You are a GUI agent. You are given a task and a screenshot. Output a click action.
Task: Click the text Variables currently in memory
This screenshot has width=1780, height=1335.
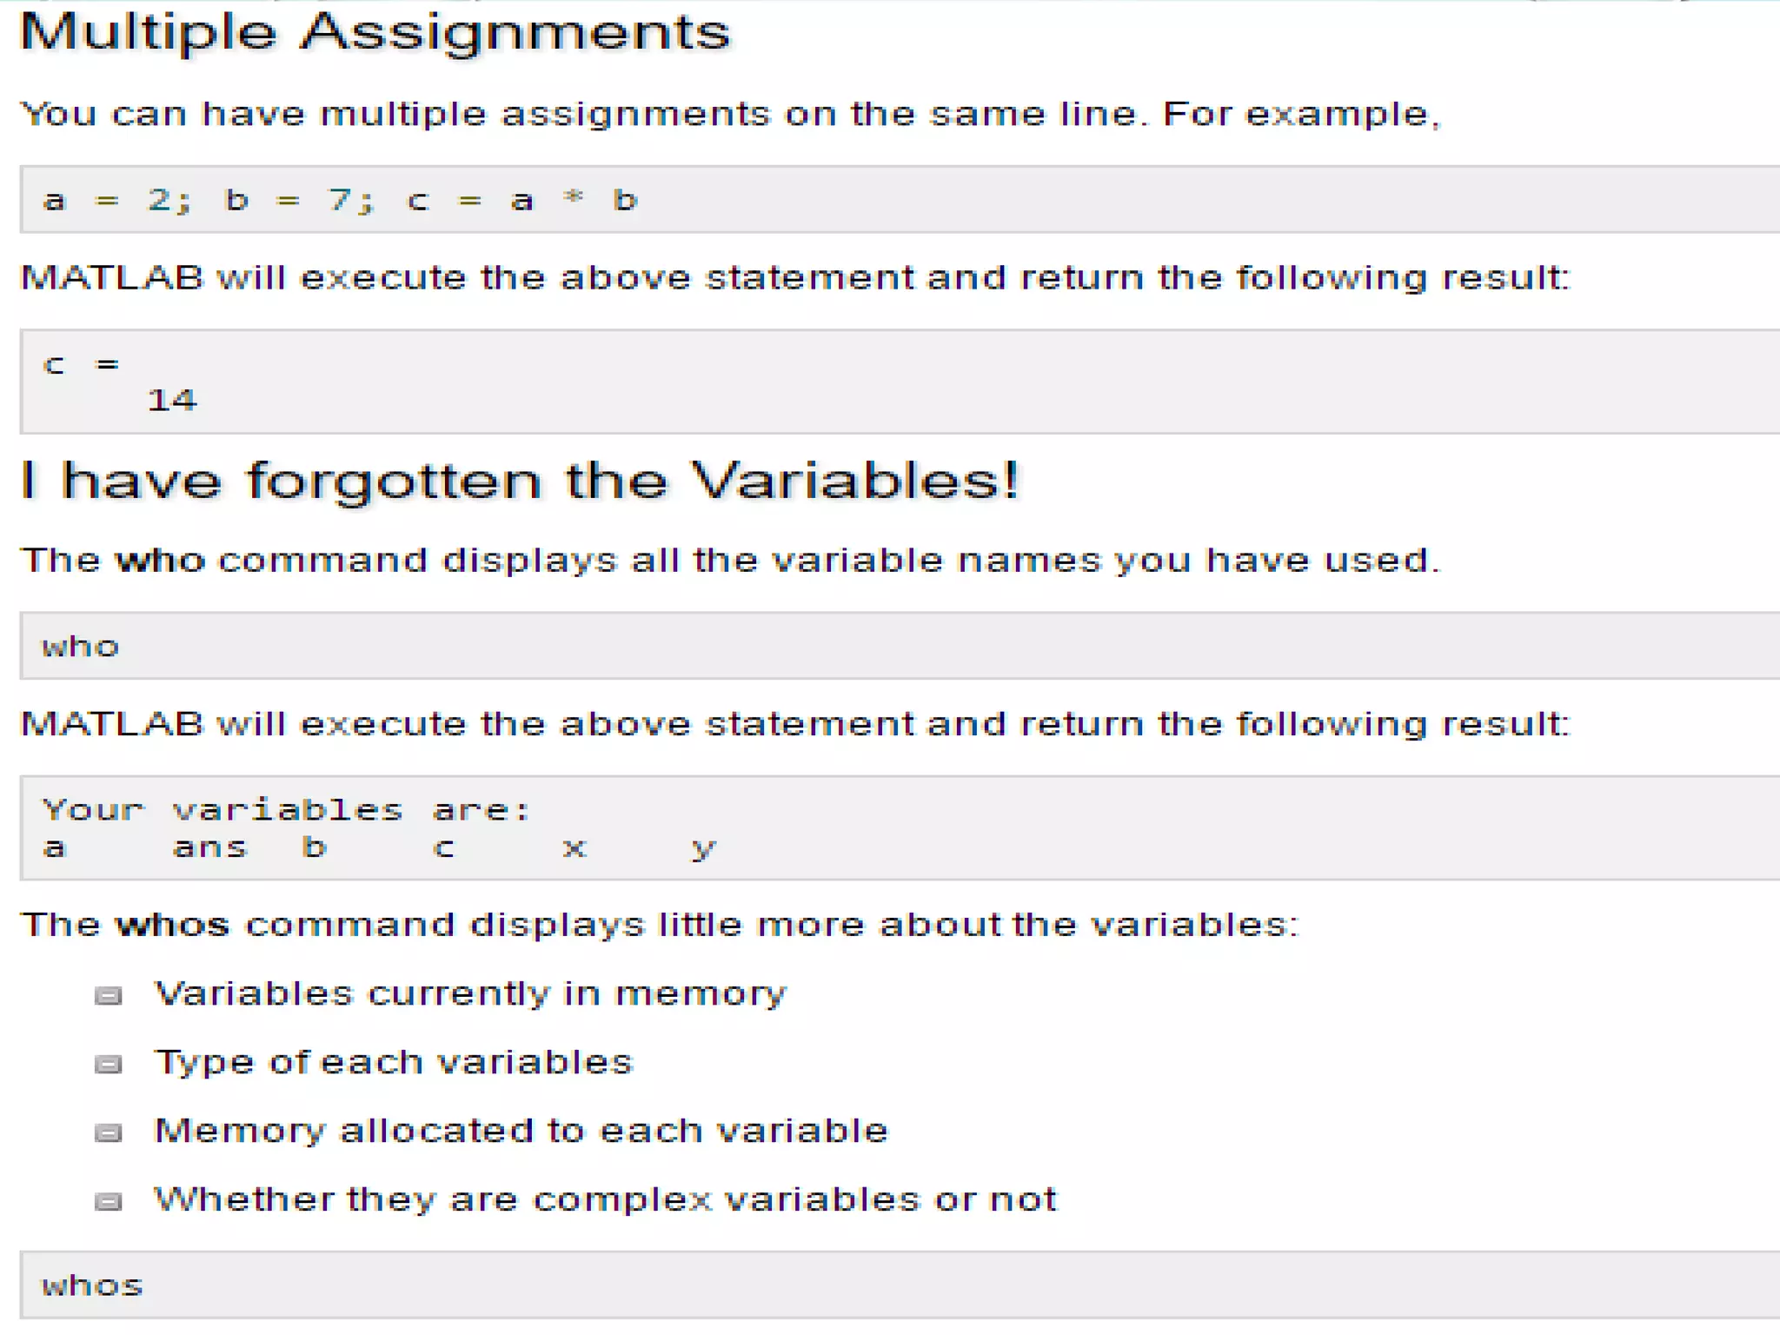click(470, 993)
